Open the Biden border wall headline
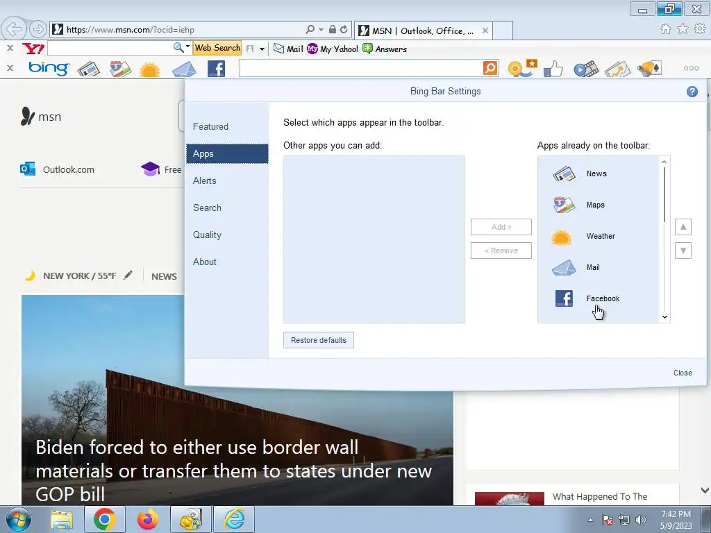The image size is (711, 533). pos(233,471)
